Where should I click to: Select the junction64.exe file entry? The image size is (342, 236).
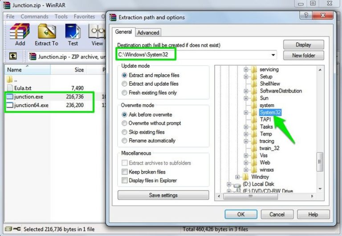(x=49, y=105)
